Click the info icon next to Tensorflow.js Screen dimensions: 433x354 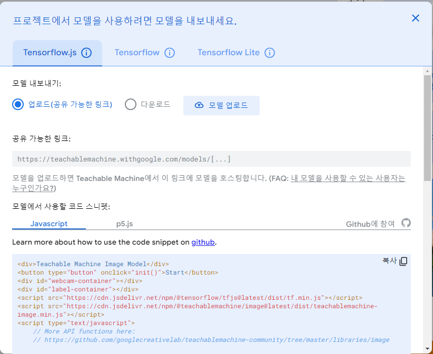(86, 53)
